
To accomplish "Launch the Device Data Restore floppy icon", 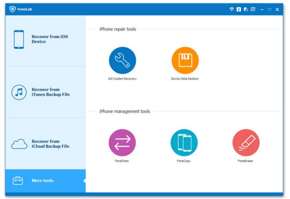I will click(185, 60).
